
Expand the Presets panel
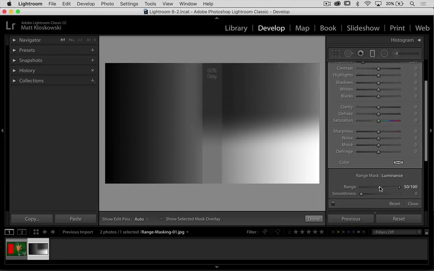click(x=14, y=50)
